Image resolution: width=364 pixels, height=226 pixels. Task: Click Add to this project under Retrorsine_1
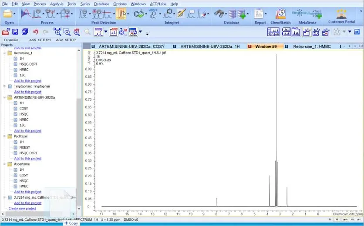(27, 81)
